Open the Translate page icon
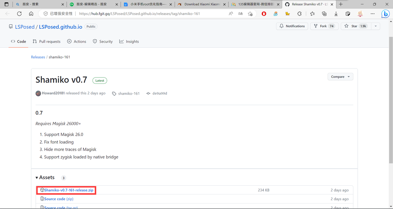Image resolution: width=393 pixels, height=209 pixels. tap(241, 14)
